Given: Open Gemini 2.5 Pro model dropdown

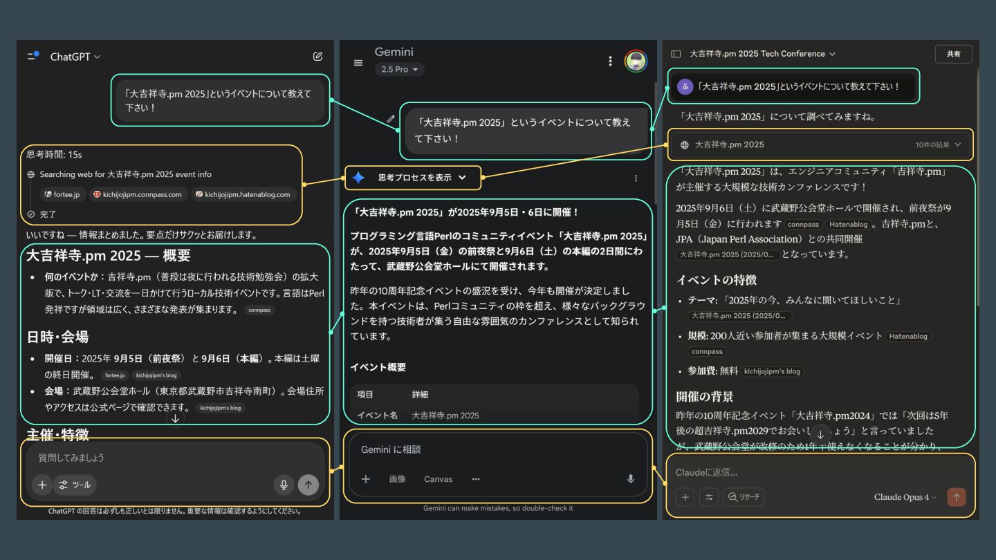Looking at the screenshot, I should point(400,69).
